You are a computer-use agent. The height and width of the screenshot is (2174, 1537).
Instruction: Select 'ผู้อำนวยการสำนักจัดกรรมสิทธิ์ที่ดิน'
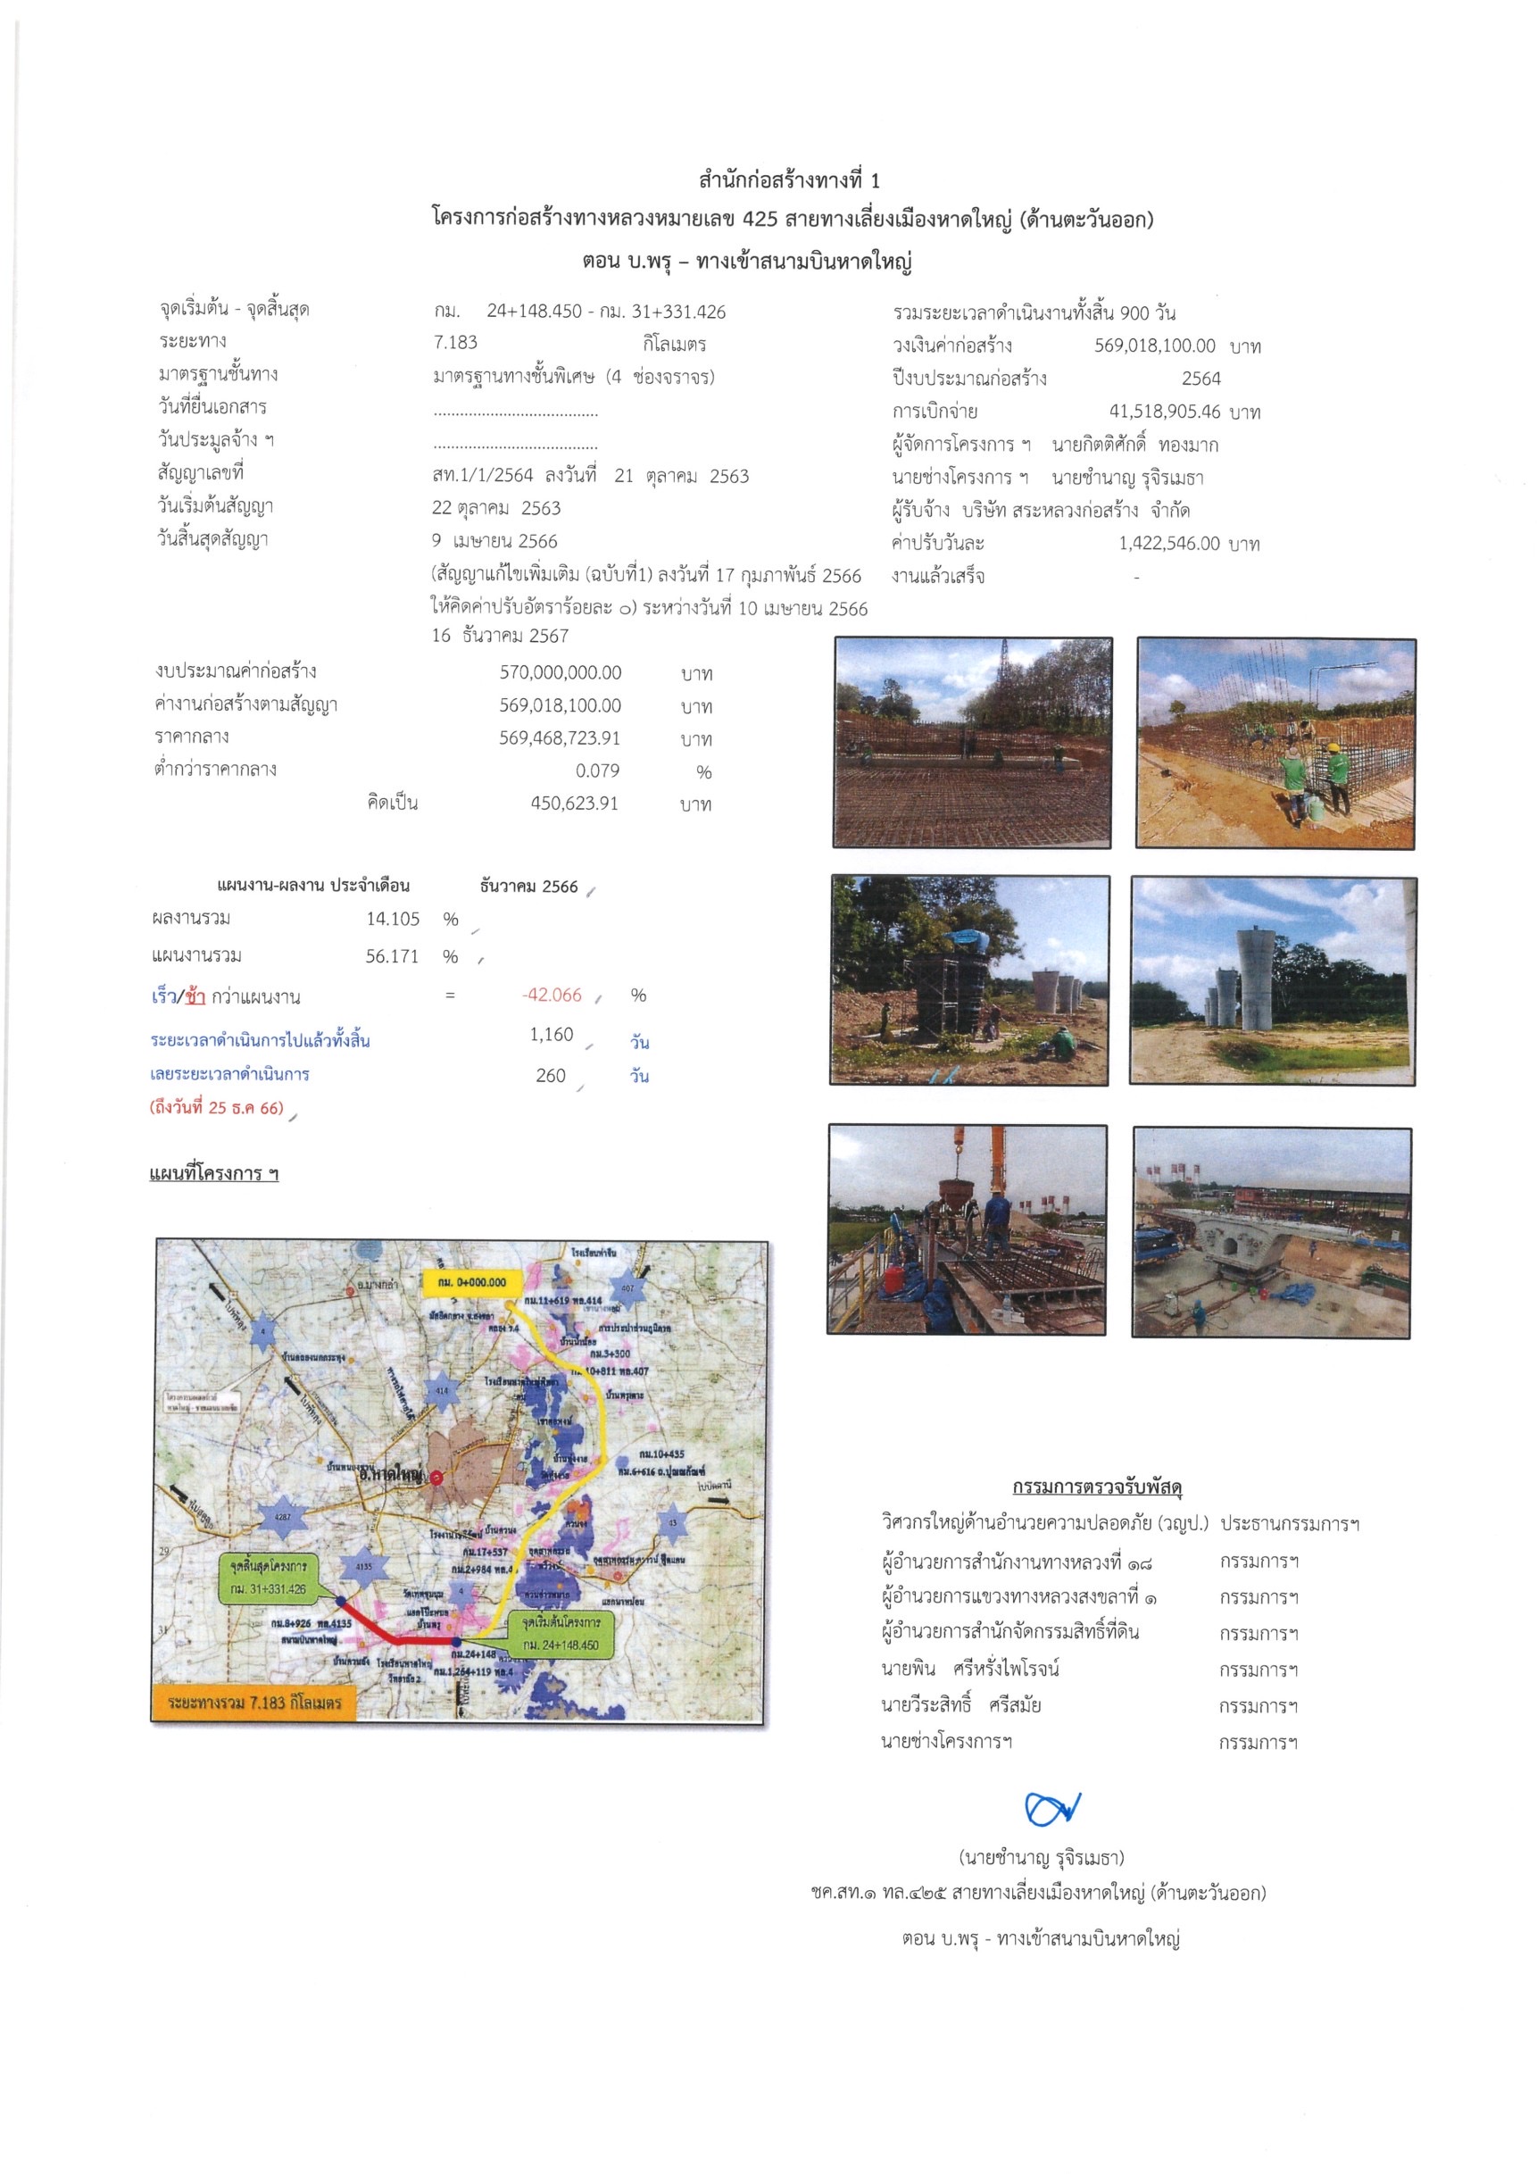tap(1009, 1631)
